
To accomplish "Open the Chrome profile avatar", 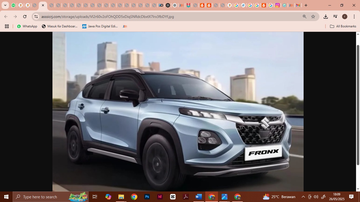I will [345, 17].
